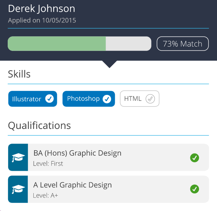
Task: Click the Applied on 10/05/2015 date text
Action: click(42, 20)
